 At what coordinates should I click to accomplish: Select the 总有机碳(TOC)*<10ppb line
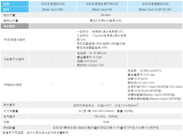pyautogui.click(x=155, y=87)
